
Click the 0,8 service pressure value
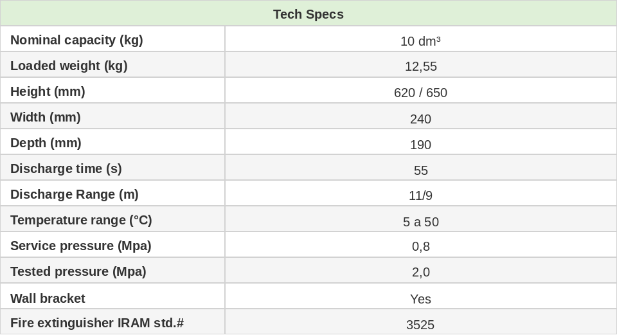click(421, 246)
